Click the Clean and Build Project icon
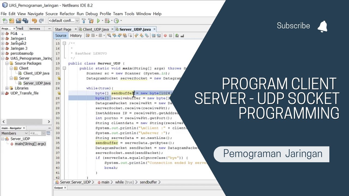This screenshot has width=349, height=196. tap(91, 21)
